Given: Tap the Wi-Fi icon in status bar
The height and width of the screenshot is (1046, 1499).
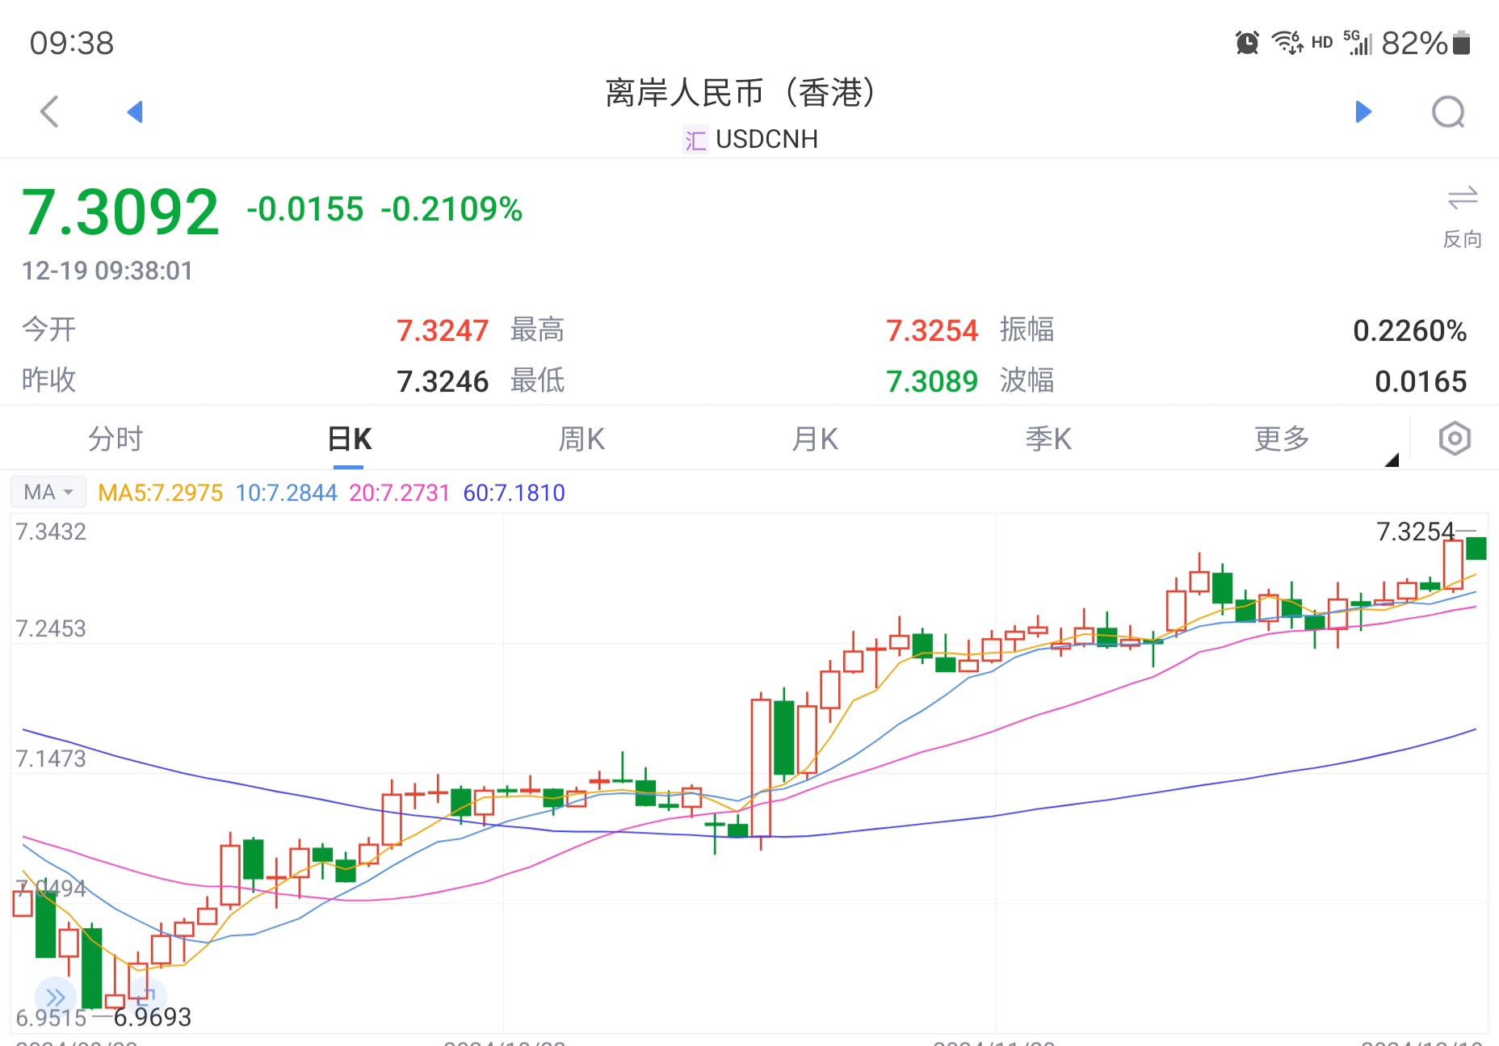Looking at the screenshot, I should click(1287, 42).
